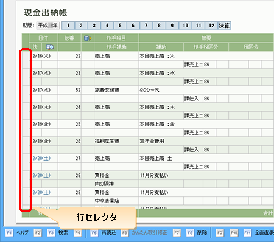Click the 相手科目 column header

pyautogui.click(x=116, y=38)
